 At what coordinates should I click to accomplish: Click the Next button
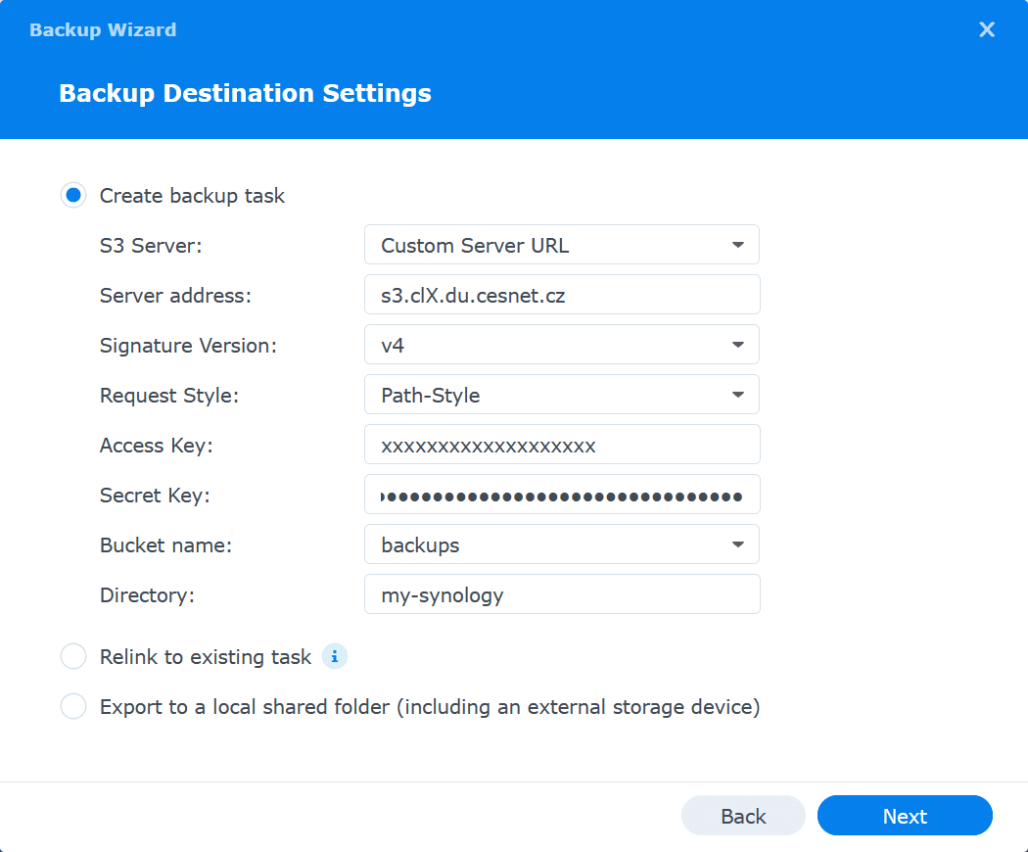coord(904,815)
